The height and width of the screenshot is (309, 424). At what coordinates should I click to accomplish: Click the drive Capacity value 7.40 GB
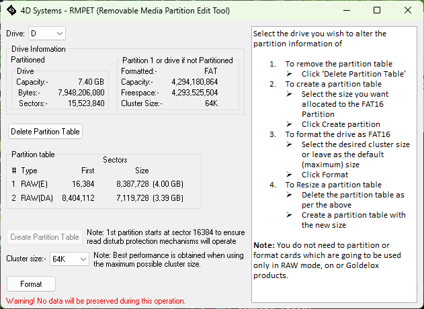[x=91, y=81]
